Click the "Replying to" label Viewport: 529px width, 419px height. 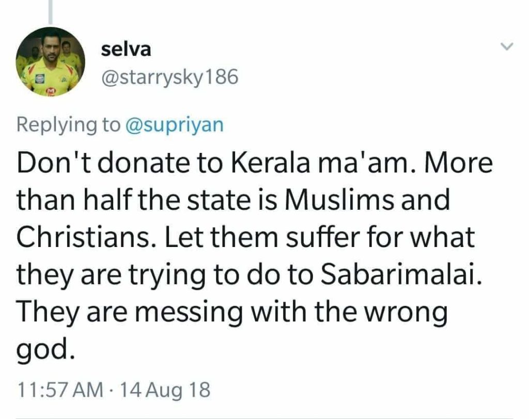coord(68,126)
